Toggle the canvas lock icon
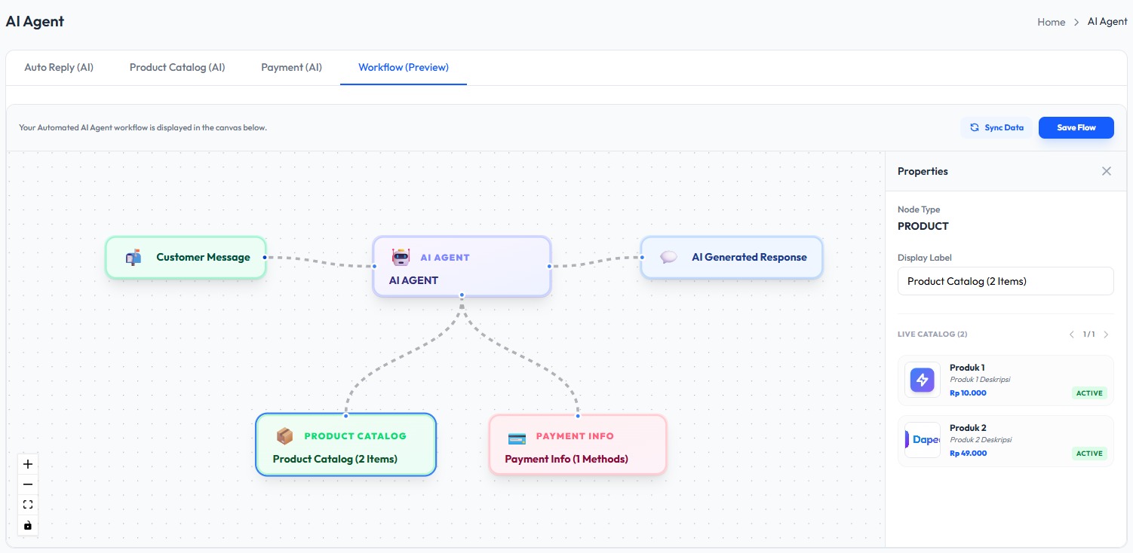 tap(27, 524)
